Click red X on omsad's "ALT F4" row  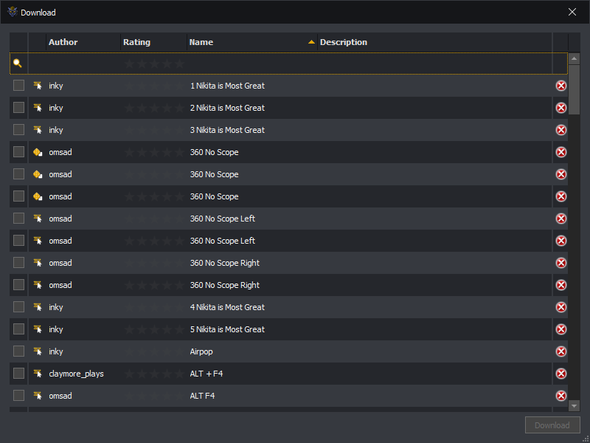pyautogui.click(x=561, y=396)
